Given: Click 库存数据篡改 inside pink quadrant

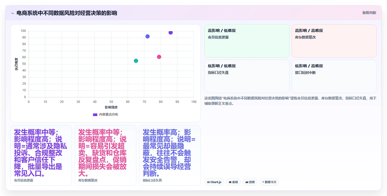Looking at the screenshot, I should pyautogui.click(x=305, y=37).
